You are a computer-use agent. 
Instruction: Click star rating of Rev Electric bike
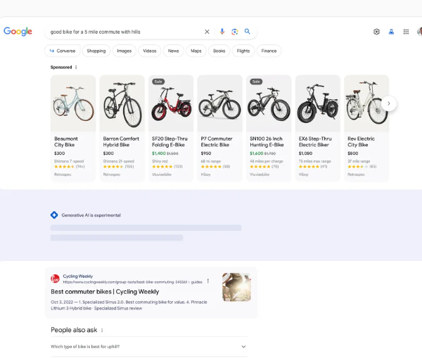coord(358,167)
